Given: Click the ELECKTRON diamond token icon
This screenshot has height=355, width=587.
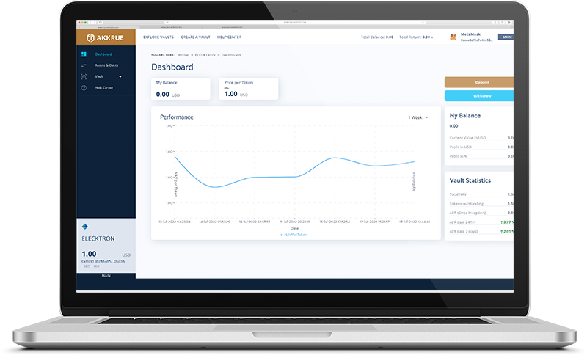Looking at the screenshot, I should (85, 227).
